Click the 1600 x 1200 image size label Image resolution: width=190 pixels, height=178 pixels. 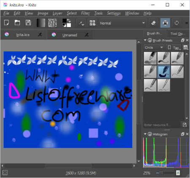81,173
